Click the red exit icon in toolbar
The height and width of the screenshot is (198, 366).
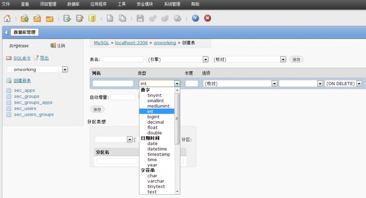tap(208, 18)
